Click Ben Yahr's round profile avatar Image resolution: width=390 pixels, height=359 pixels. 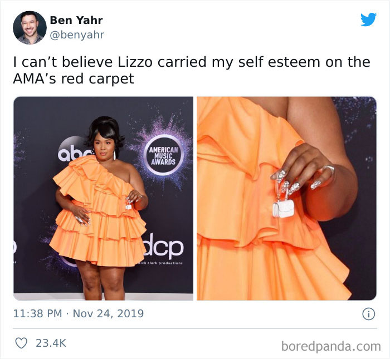30,28
